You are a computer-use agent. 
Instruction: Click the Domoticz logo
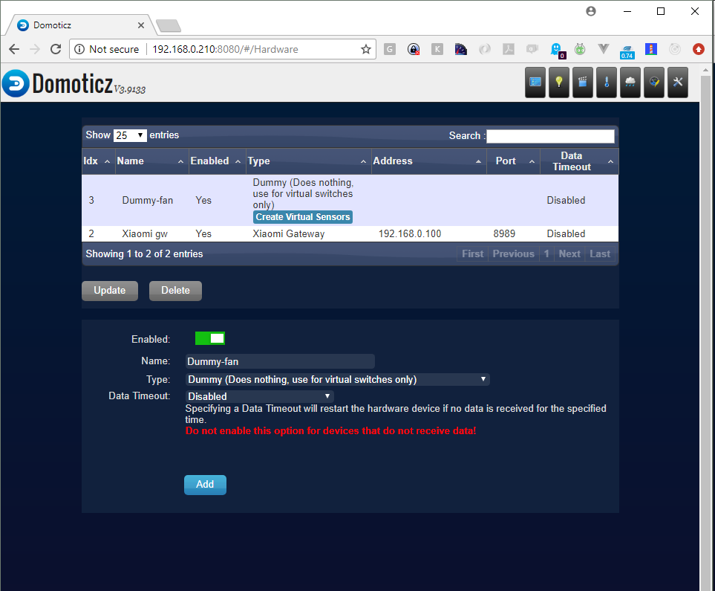[x=74, y=83]
